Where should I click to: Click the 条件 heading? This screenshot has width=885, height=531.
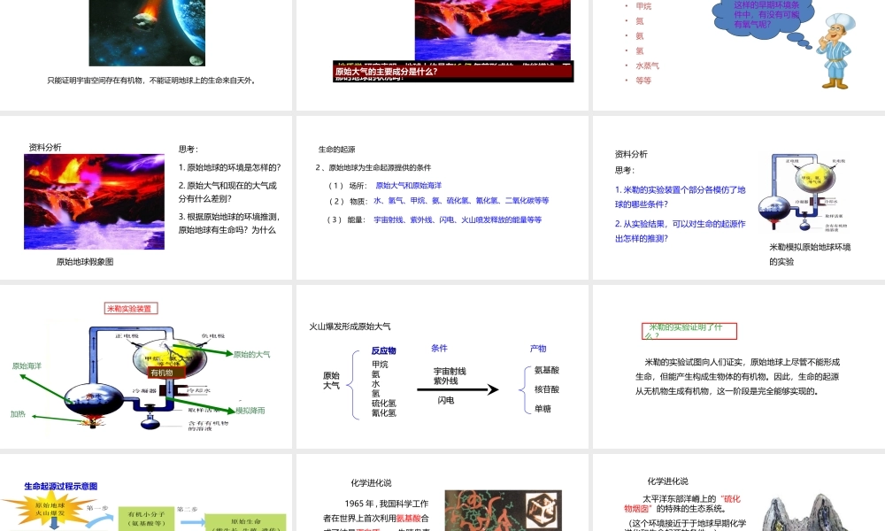point(439,348)
